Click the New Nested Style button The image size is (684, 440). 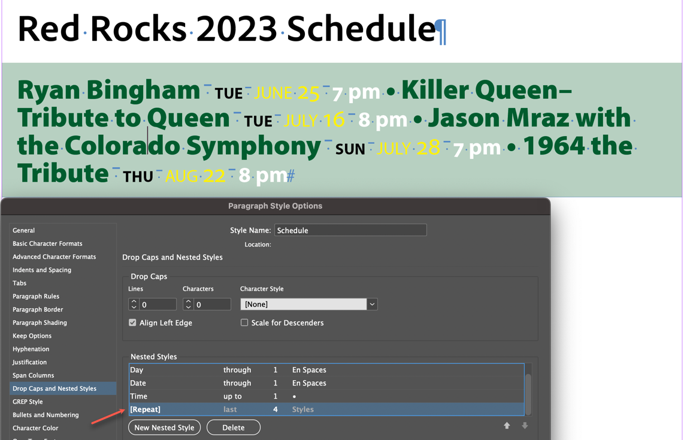(x=164, y=427)
